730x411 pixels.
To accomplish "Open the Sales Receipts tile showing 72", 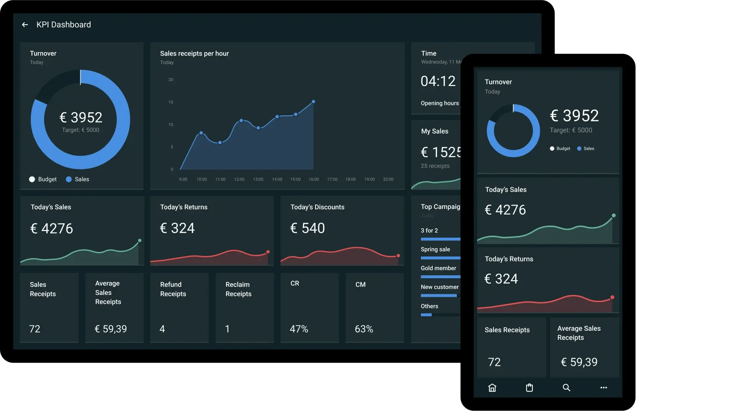I will [x=49, y=307].
